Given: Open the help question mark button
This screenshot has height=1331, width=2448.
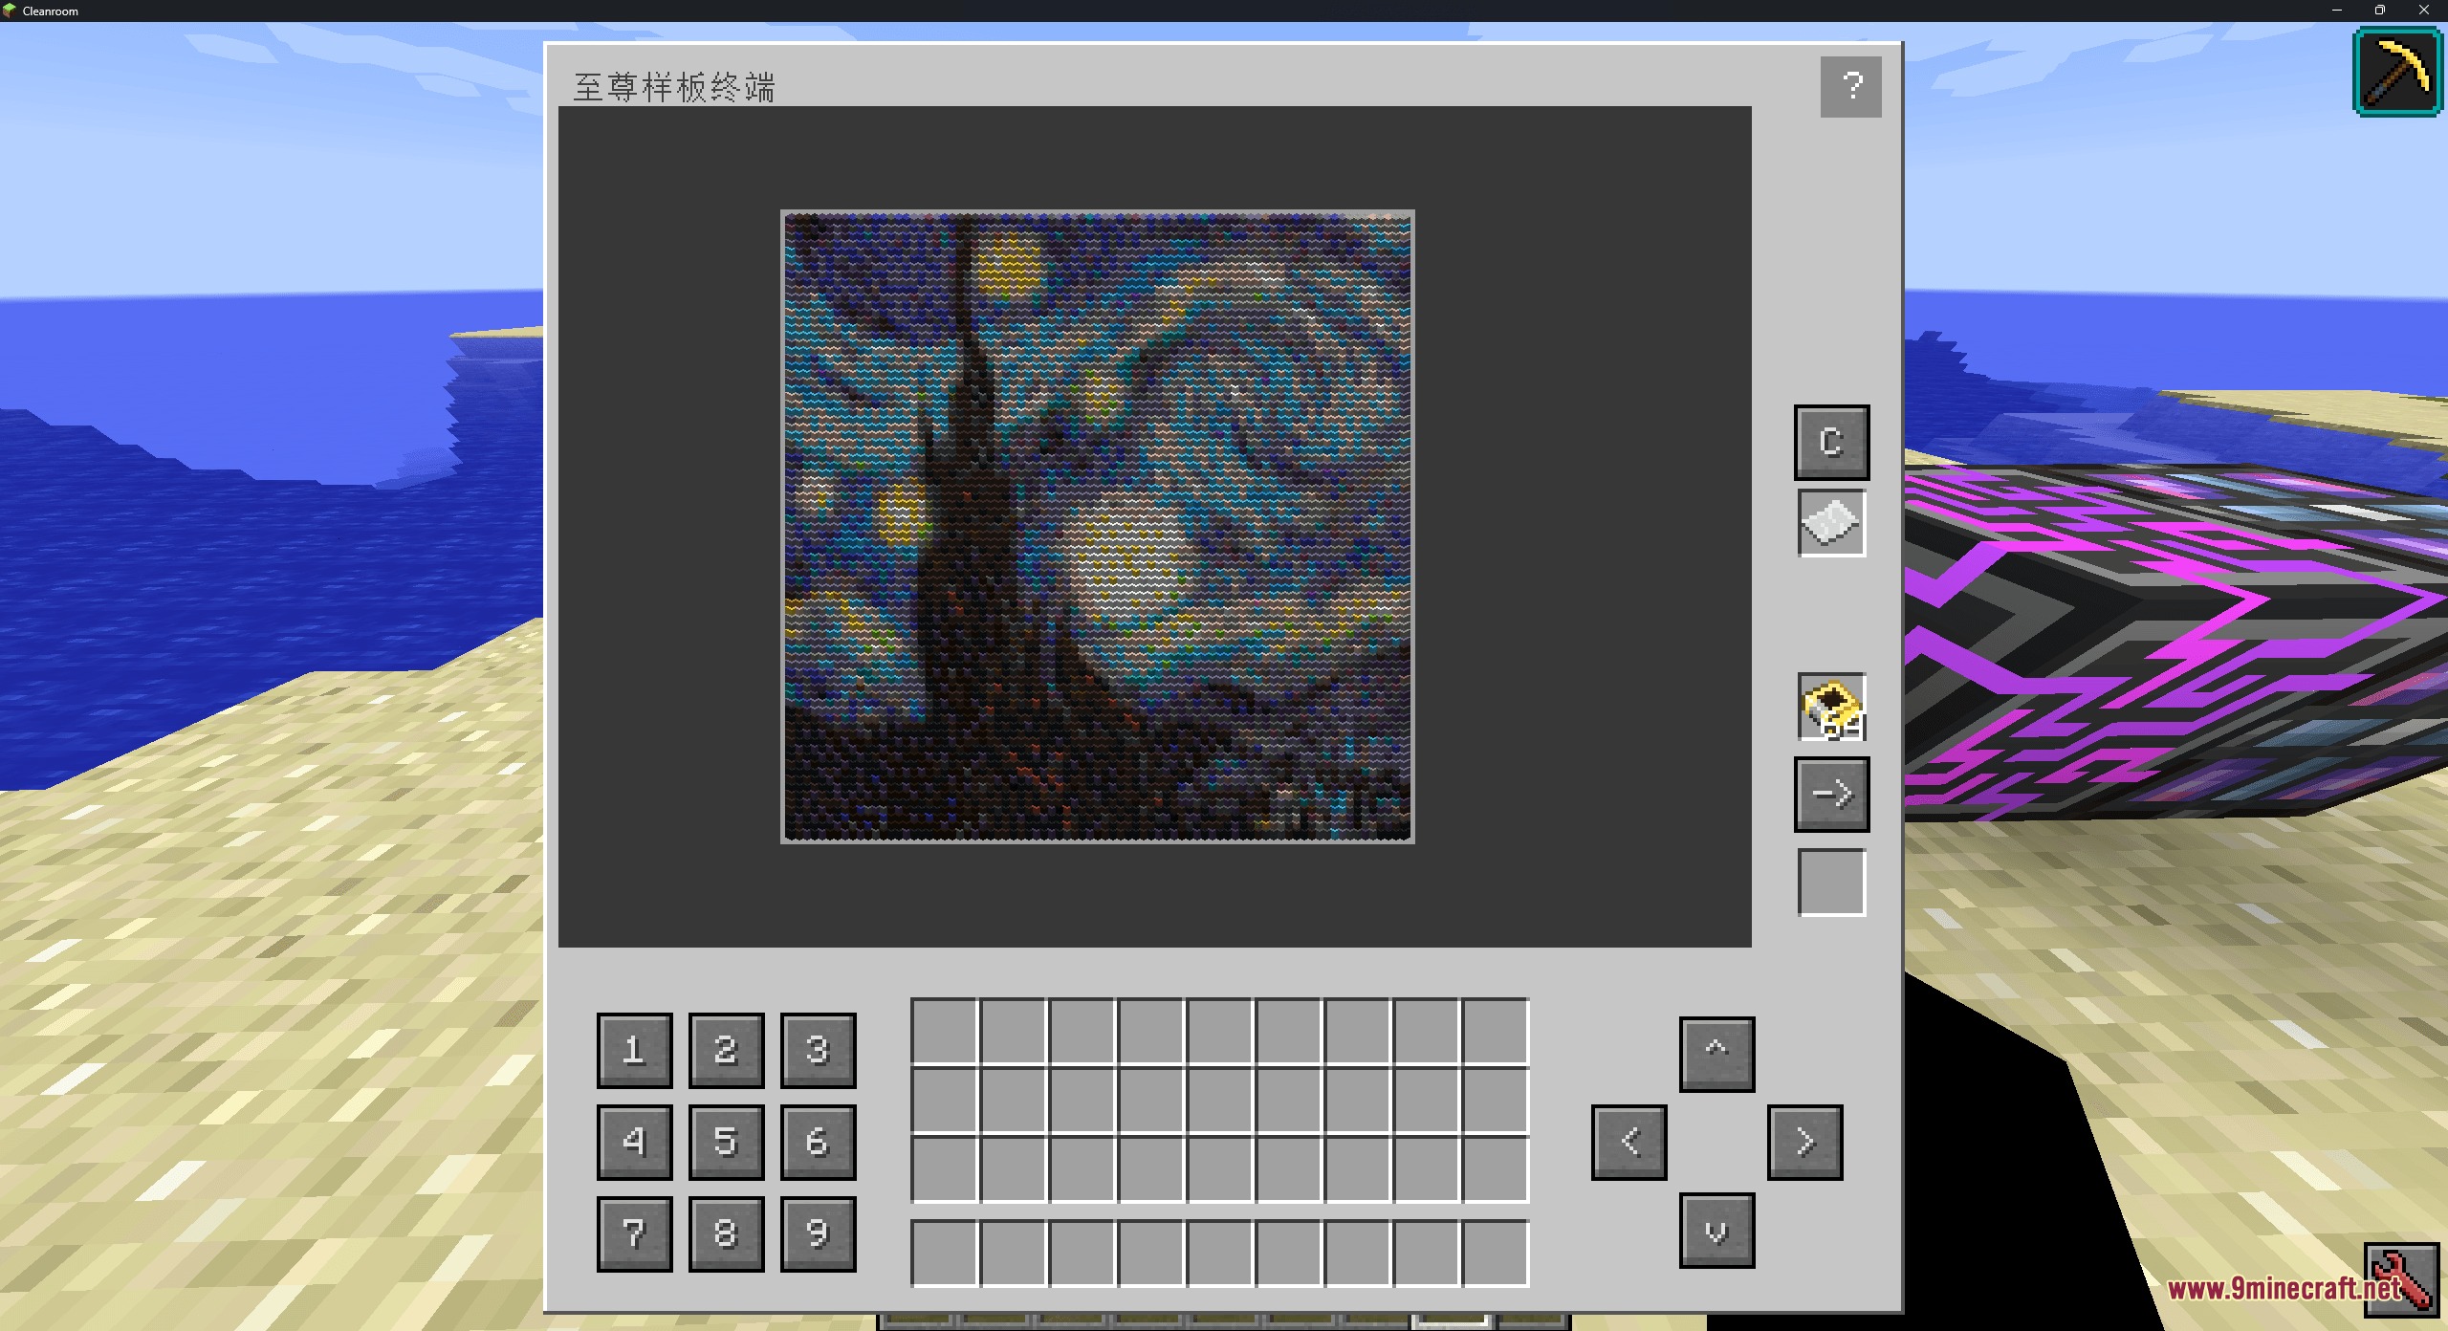Looking at the screenshot, I should (1850, 87).
